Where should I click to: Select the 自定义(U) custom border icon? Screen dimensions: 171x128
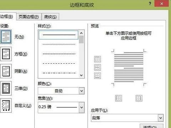pos(6,106)
